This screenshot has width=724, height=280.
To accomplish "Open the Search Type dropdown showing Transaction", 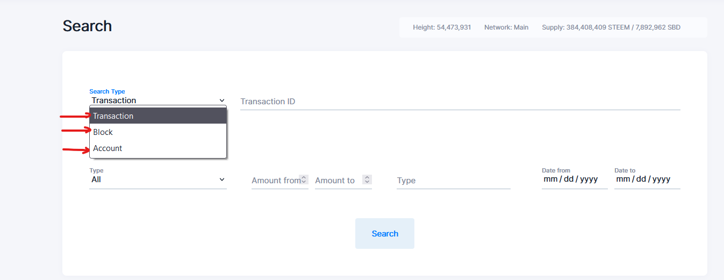I will click(158, 100).
